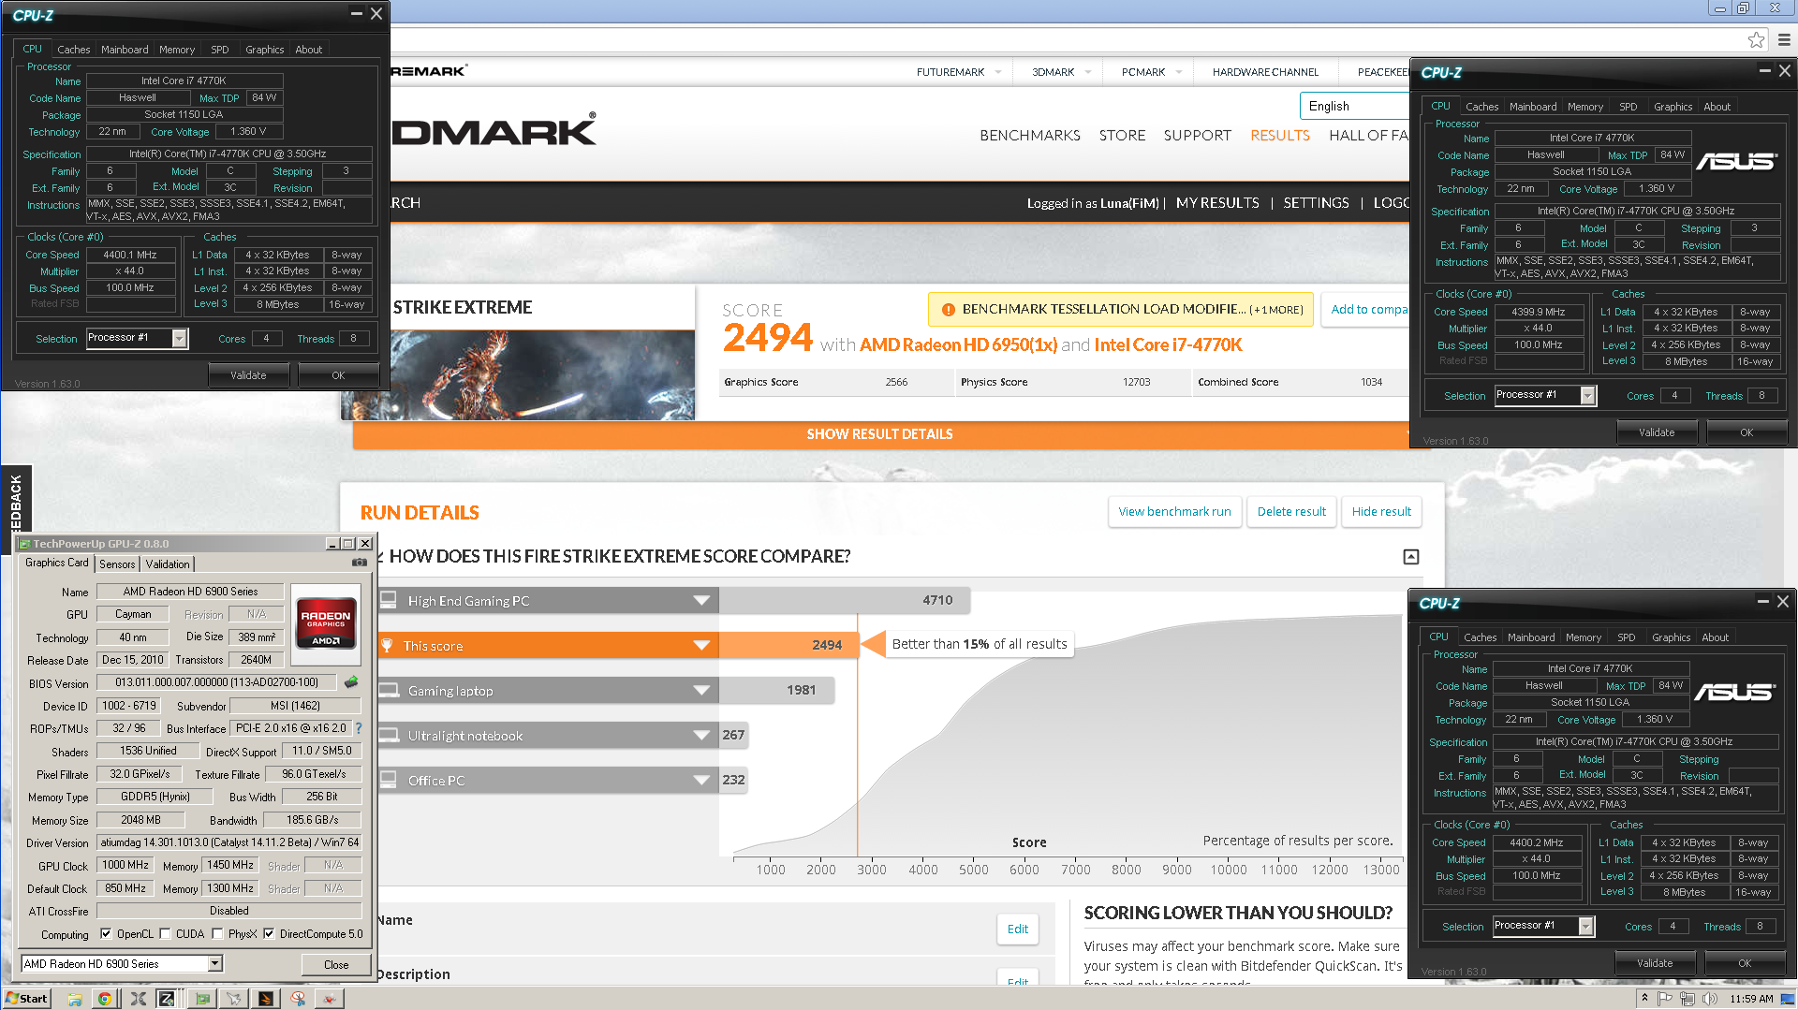
Task: Click the network tray icon
Action: 1687,999
